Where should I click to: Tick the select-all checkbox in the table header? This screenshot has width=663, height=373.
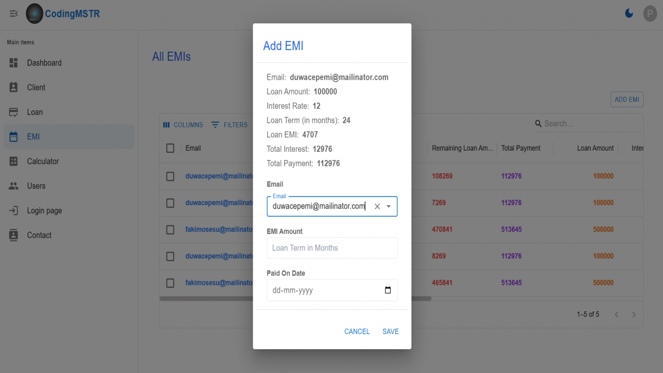pyautogui.click(x=170, y=148)
